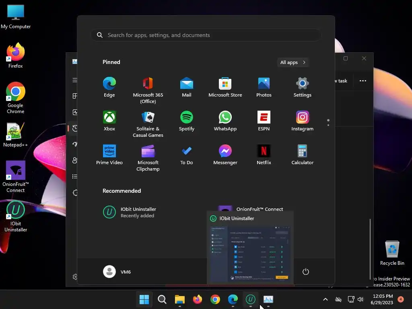The width and height of the screenshot is (412, 309).
Task: Select IObit Uninstaller desktop shortcut
Action: coord(16,216)
